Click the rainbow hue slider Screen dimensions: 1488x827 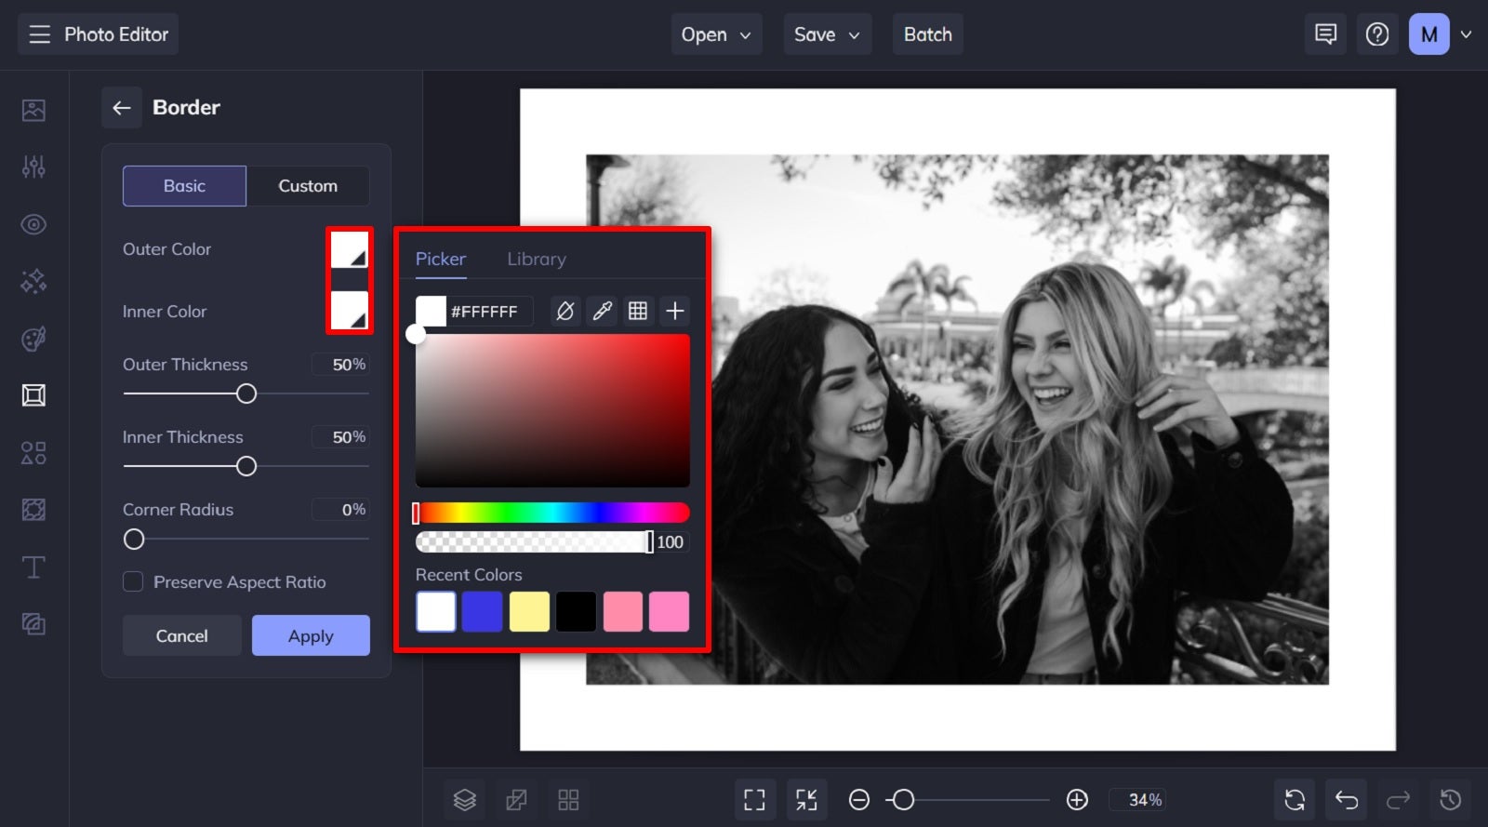click(552, 513)
